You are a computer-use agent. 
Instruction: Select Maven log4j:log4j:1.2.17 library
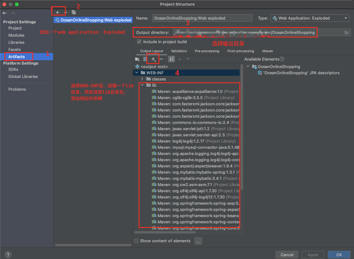[194, 141]
